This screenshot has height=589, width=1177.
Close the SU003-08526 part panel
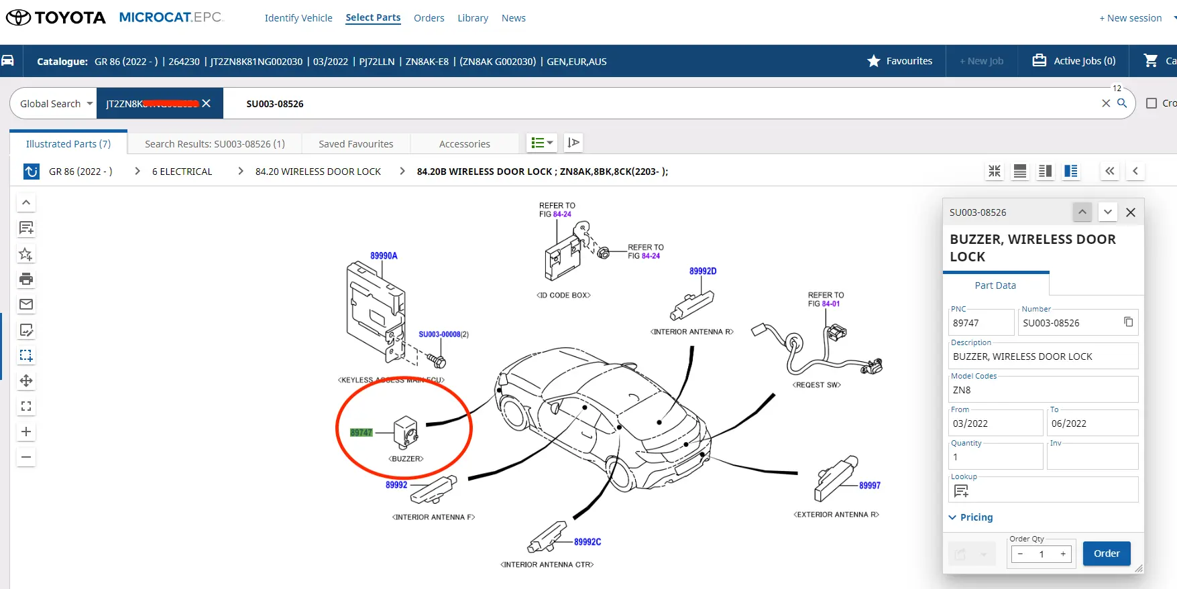coord(1131,212)
